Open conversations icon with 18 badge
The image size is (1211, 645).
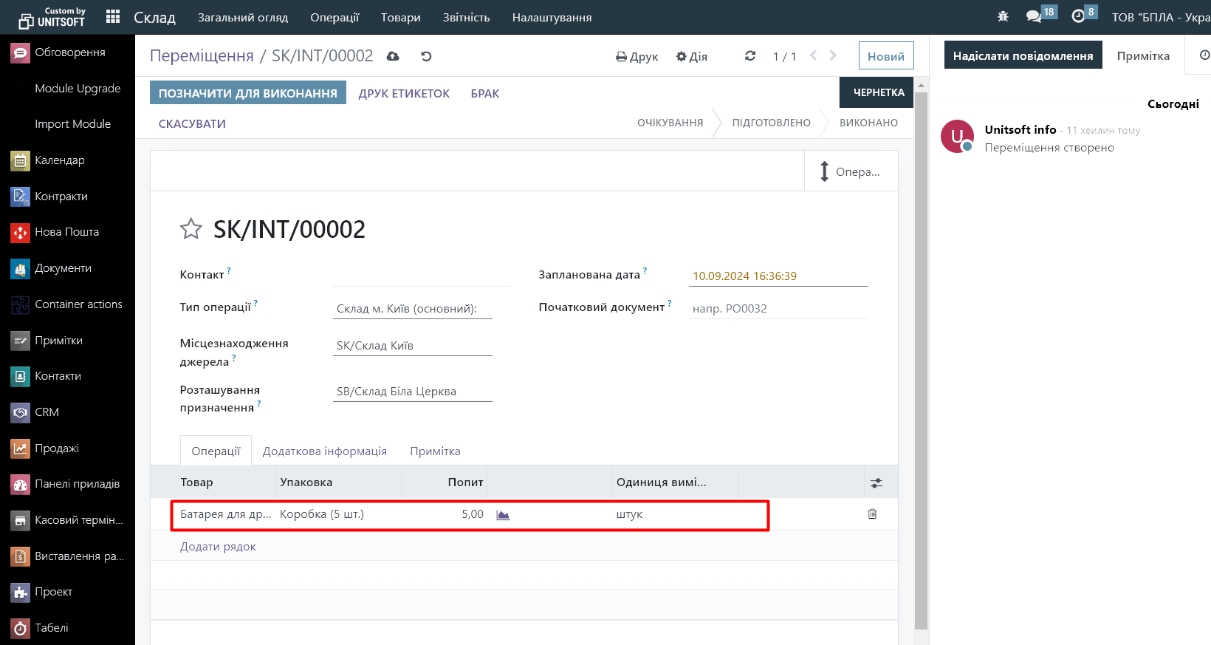point(1034,16)
